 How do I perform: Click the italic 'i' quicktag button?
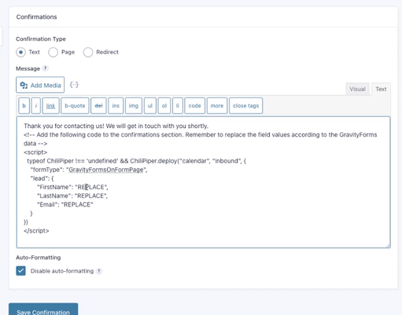(36, 105)
